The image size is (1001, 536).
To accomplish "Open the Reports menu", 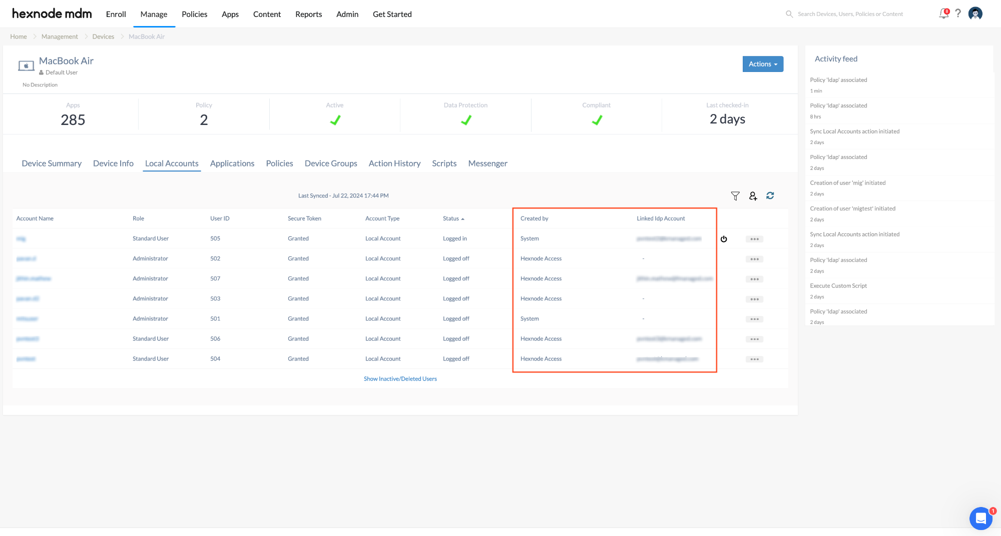I will pyautogui.click(x=308, y=14).
